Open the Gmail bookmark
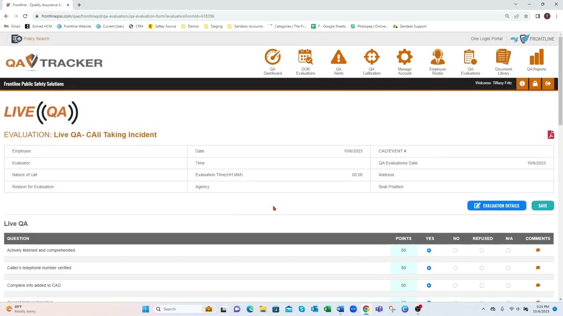Image resolution: width=563 pixels, height=316 pixels. click(12, 26)
